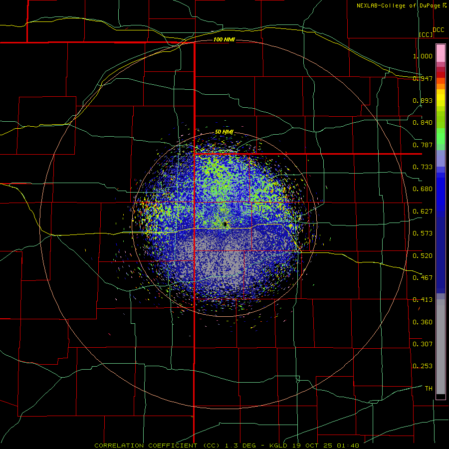Click the 0.467 color scale value
The image size is (449, 449).
click(423, 278)
